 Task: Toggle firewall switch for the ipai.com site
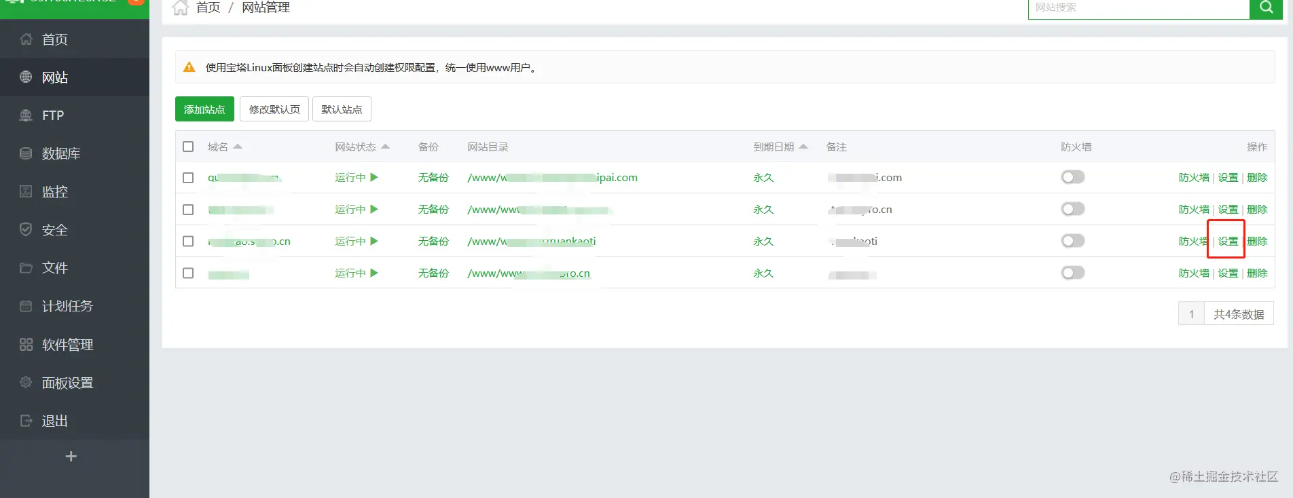click(1073, 177)
